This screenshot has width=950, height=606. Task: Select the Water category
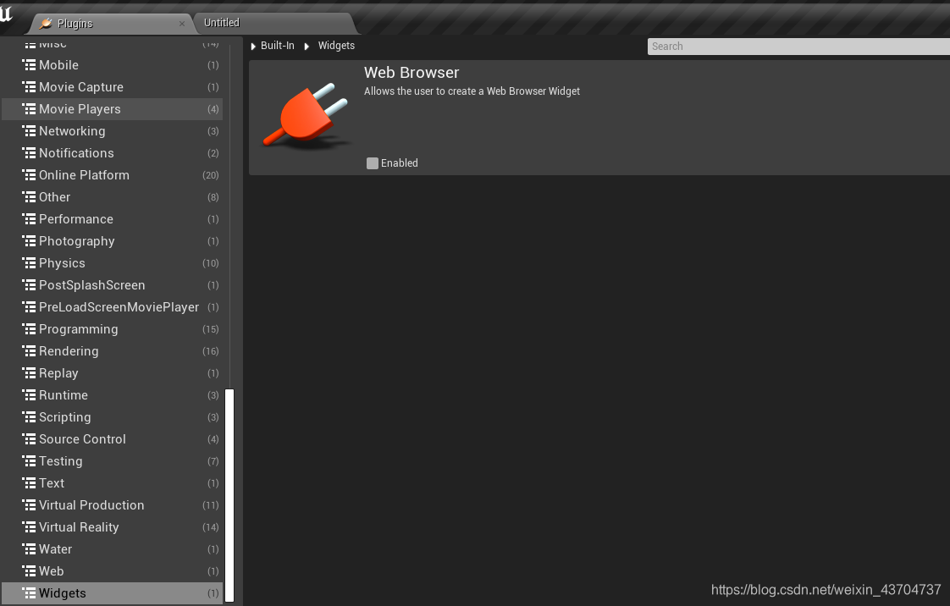click(112, 549)
